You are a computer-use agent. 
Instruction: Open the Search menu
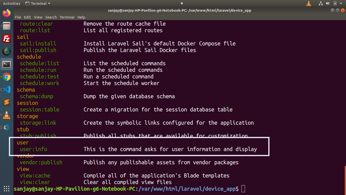tap(51, 17)
